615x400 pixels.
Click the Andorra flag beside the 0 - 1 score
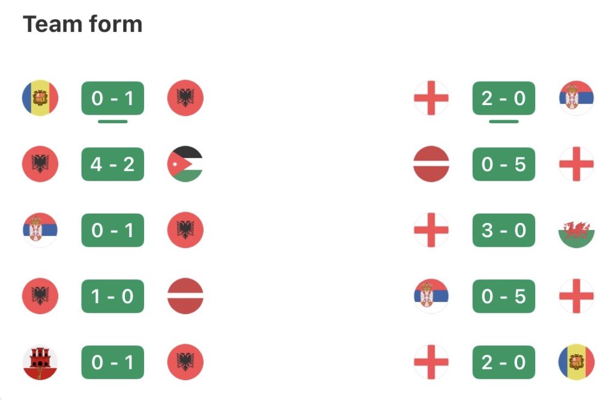(40, 98)
